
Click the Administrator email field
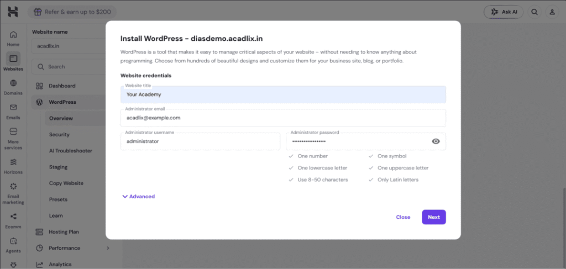click(283, 118)
